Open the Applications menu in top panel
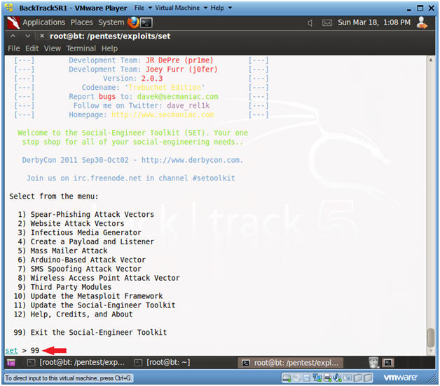The height and width of the screenshot is (386, 440). click(43, 22)
